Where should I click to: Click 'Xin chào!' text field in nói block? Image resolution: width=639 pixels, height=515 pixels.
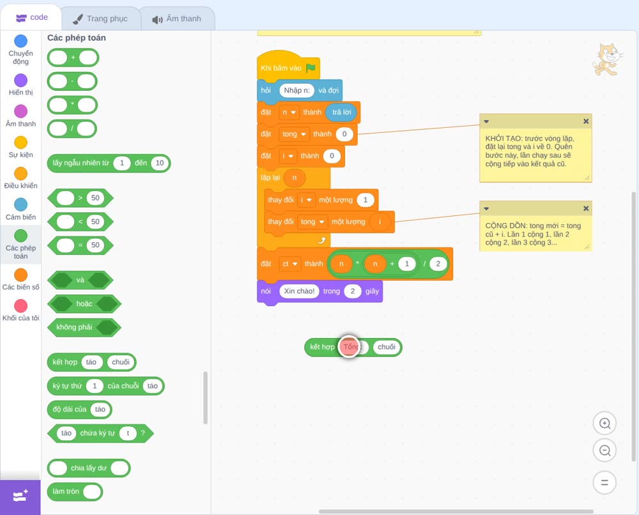click(x=299, y=291)
